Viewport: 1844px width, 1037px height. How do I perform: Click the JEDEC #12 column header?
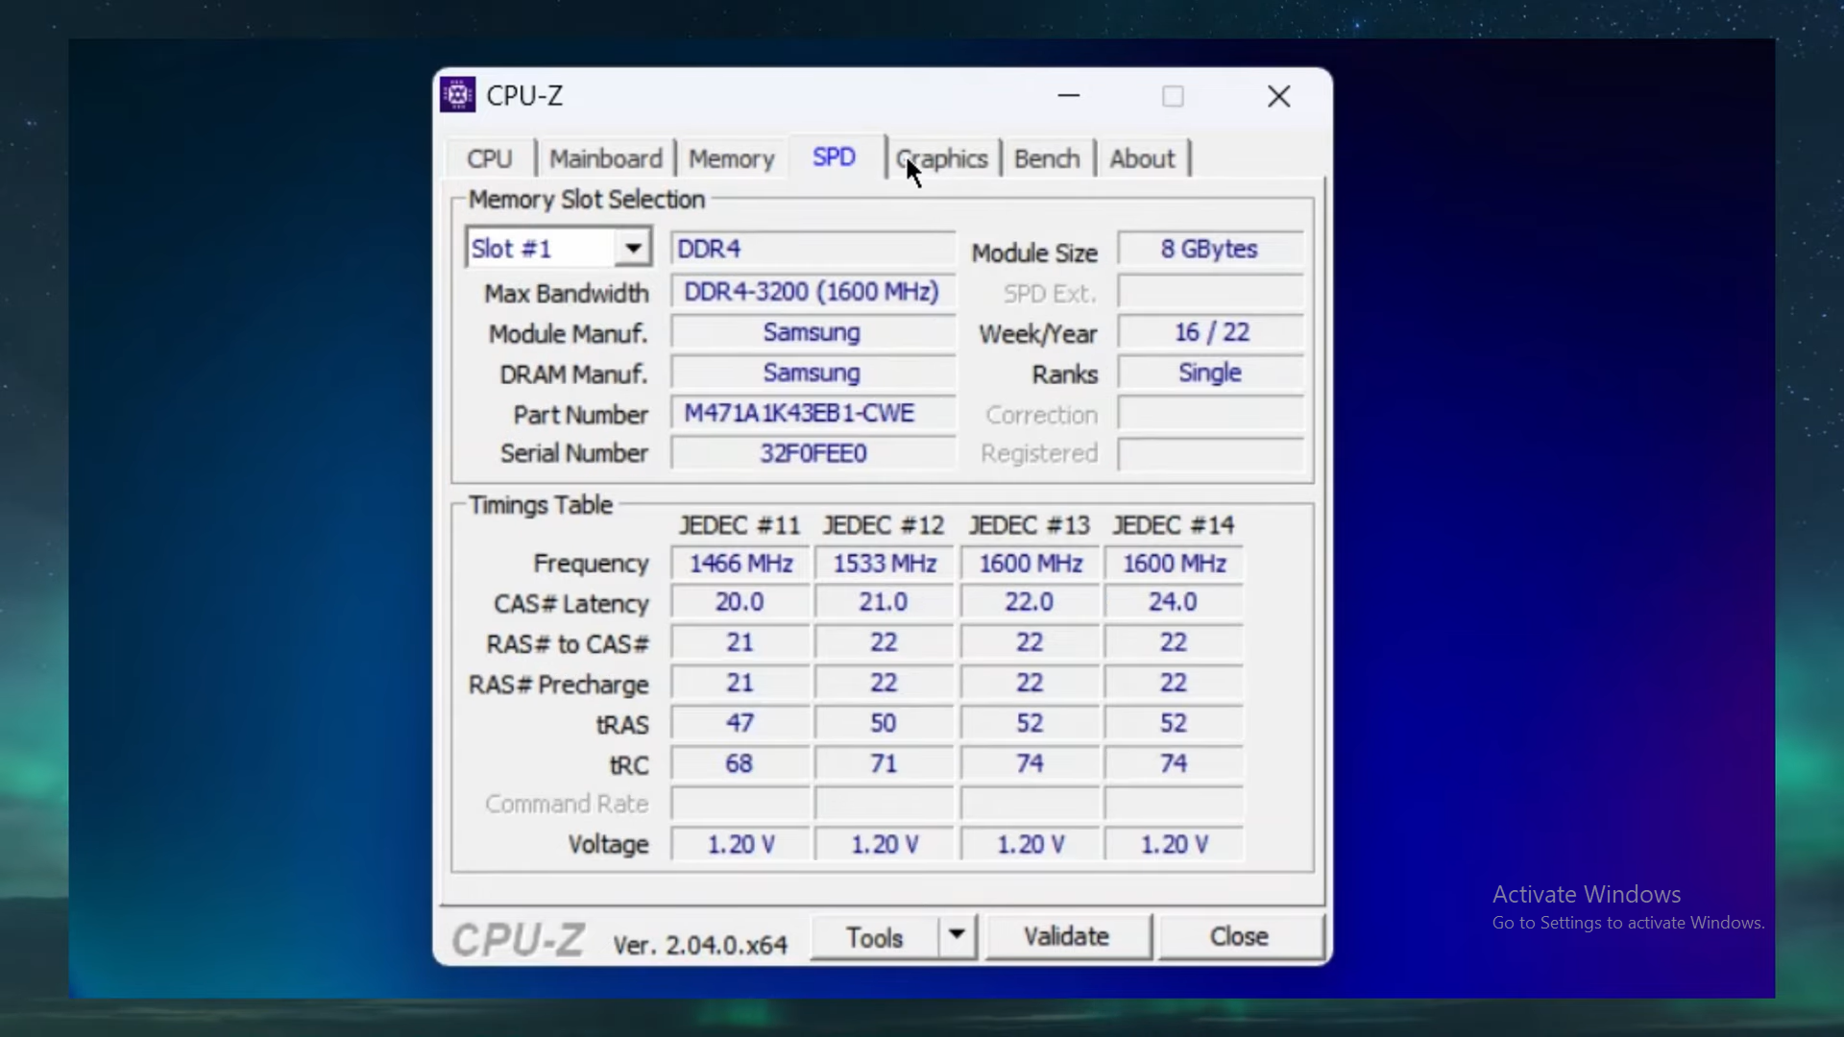click(884, 525)
